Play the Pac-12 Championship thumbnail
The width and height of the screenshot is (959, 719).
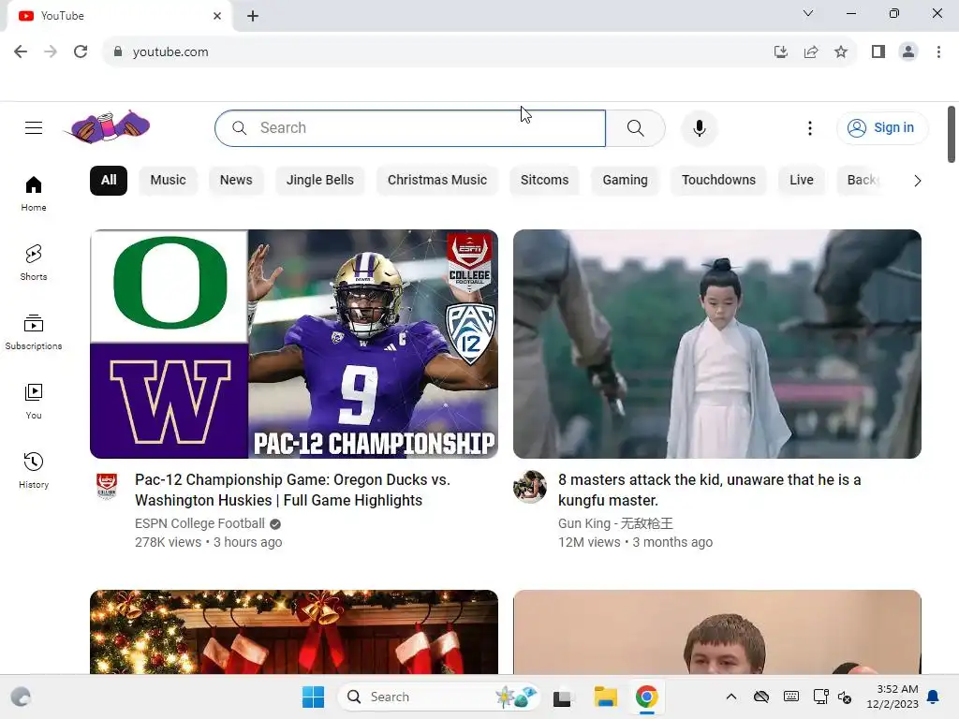293,344
